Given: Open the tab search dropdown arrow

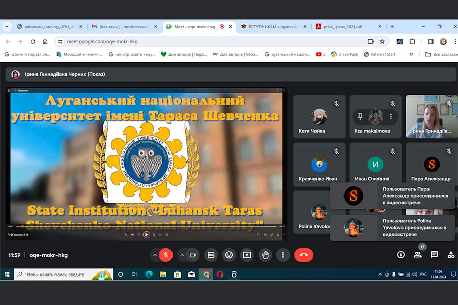Looking at the screenshot, I should point(7,26).
